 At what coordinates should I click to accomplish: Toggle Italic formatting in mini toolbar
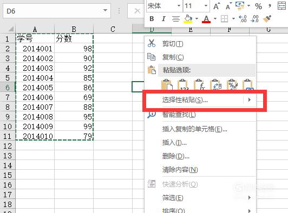click(163, 19)
